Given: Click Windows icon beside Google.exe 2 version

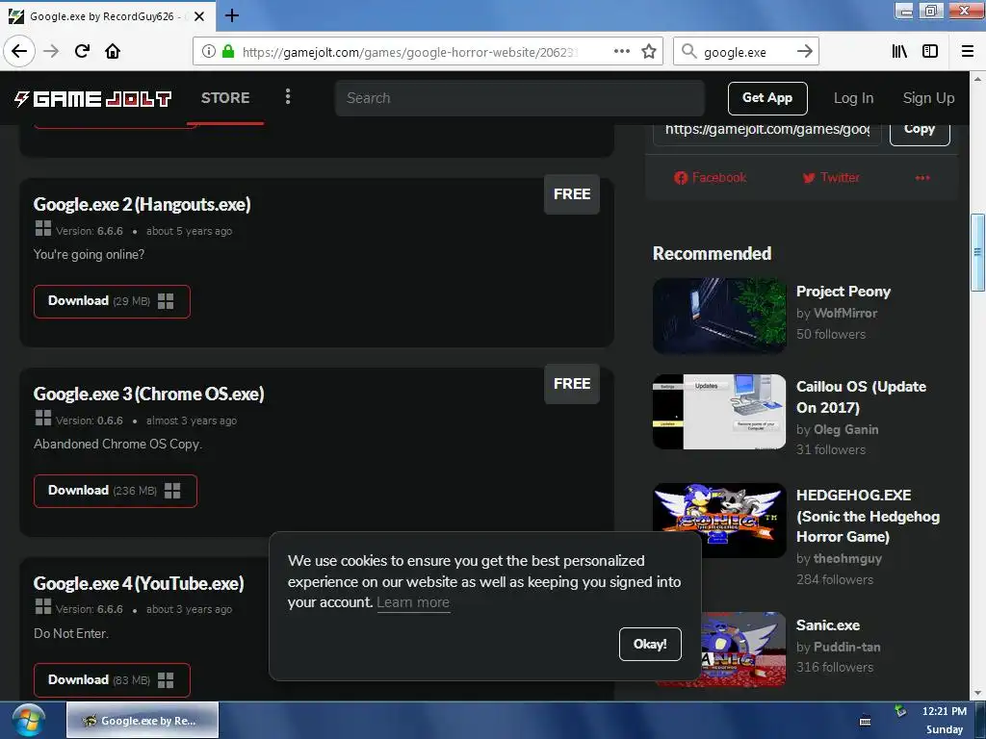Looking at the screenshot, I should 42,229.
